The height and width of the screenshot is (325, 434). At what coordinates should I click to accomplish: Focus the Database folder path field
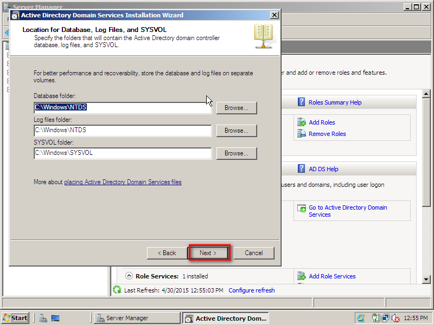[123, 108]
